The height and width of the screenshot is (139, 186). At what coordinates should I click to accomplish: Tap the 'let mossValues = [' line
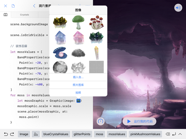point(26,52)
